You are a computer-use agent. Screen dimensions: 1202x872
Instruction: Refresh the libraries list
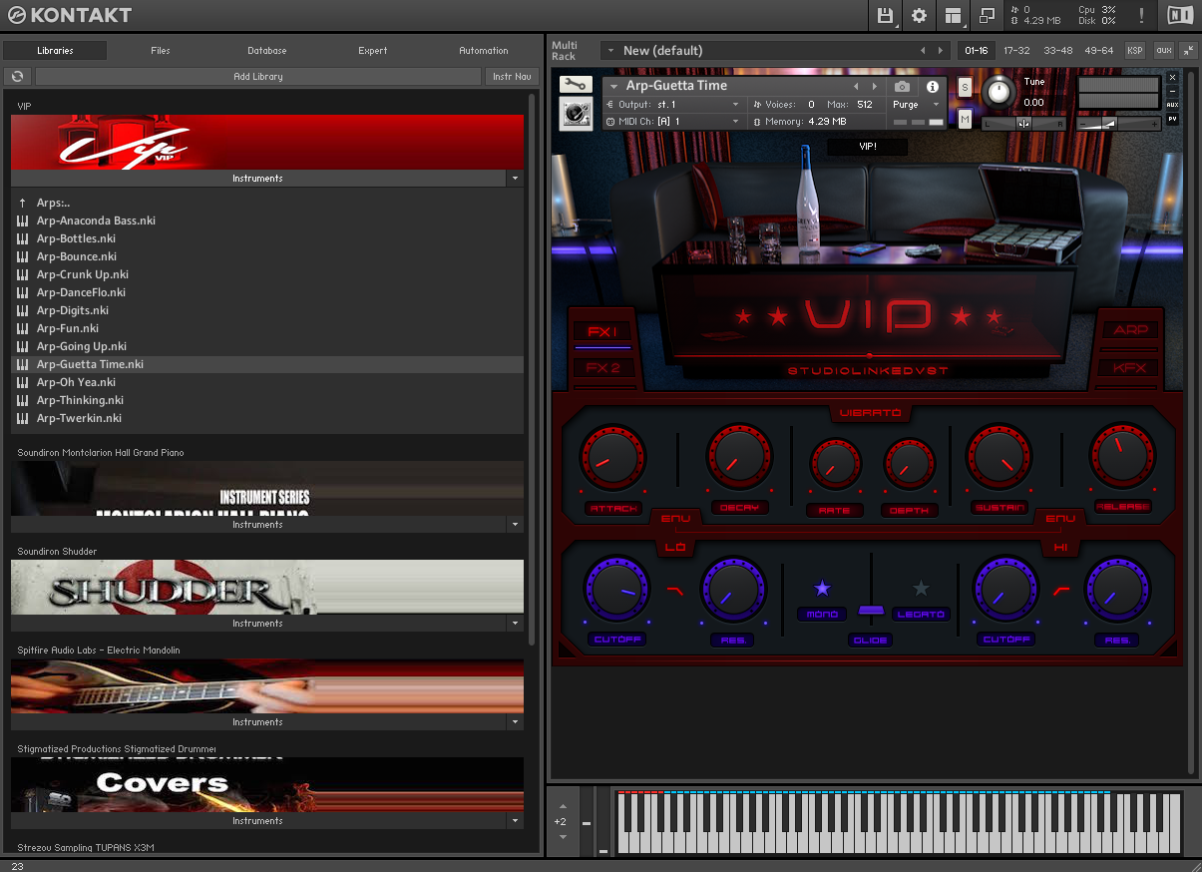click(x=18, y=77)
